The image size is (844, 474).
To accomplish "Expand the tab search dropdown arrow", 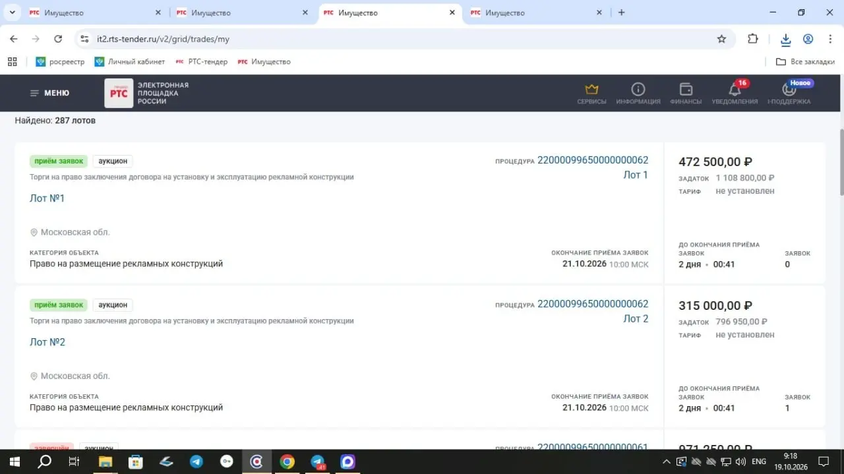I will tap(11, 13).
